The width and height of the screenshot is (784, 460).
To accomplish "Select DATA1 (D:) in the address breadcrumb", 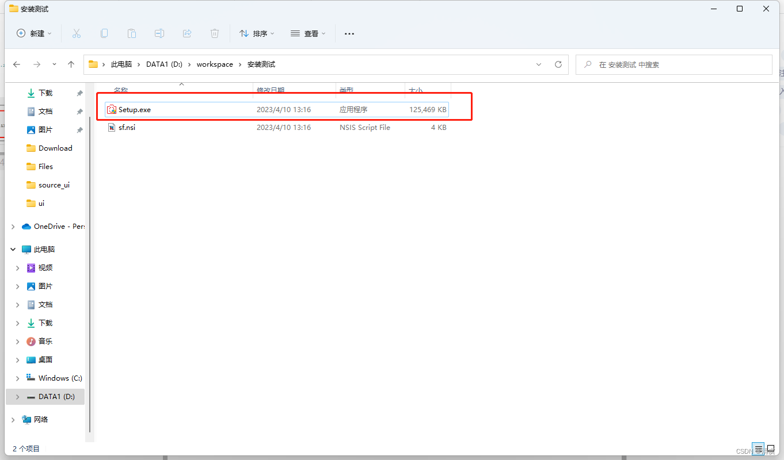I will 165,64.
